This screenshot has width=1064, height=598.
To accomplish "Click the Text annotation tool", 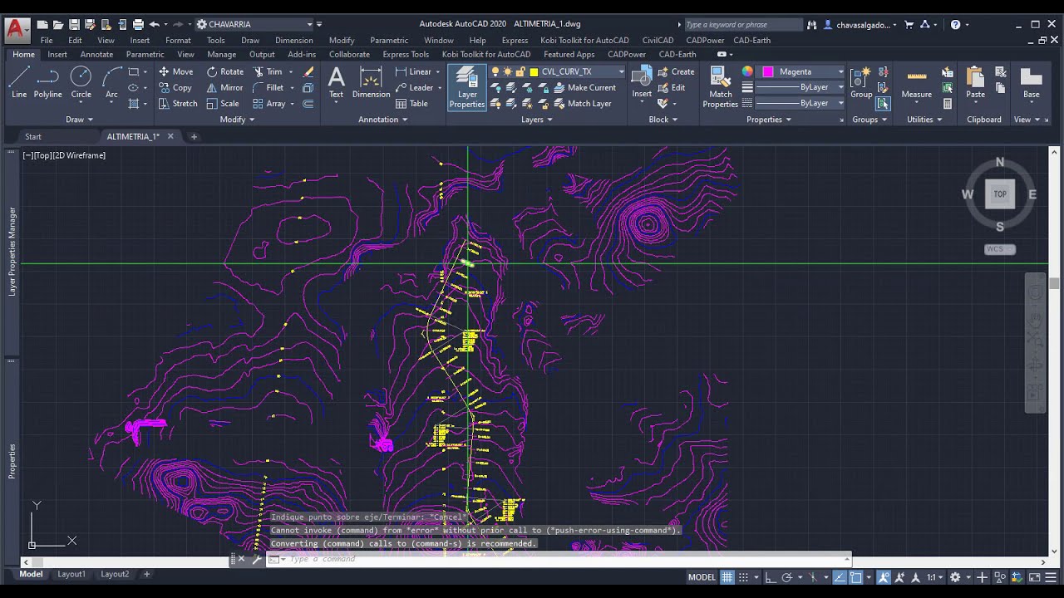I will click(x=336, y=83).
